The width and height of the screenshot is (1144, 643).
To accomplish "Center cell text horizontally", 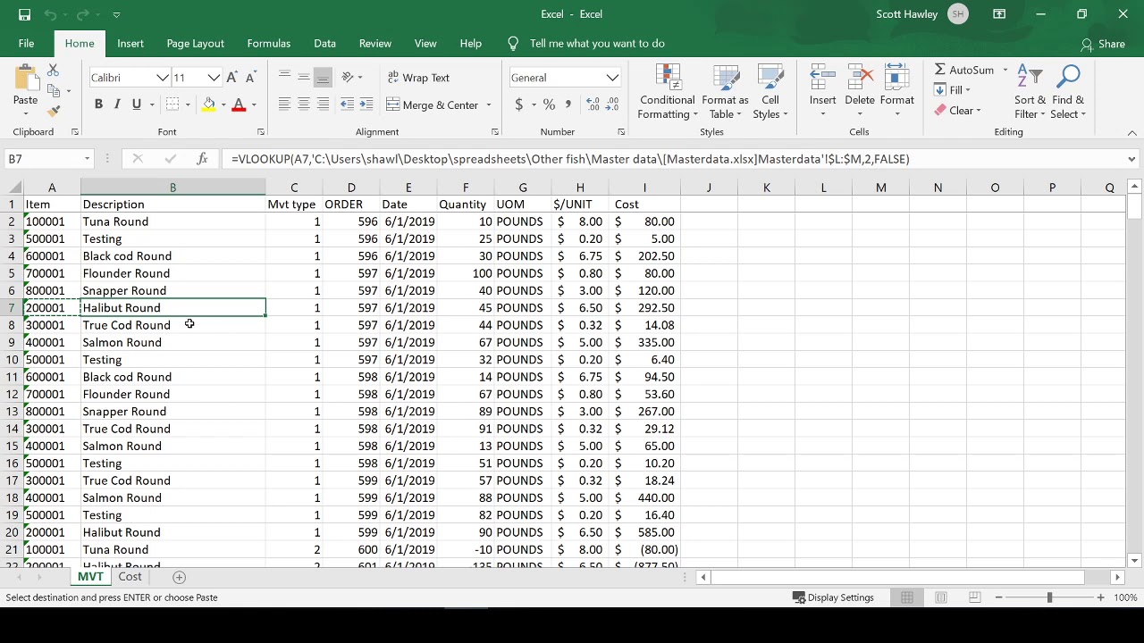I will point(304,104).
